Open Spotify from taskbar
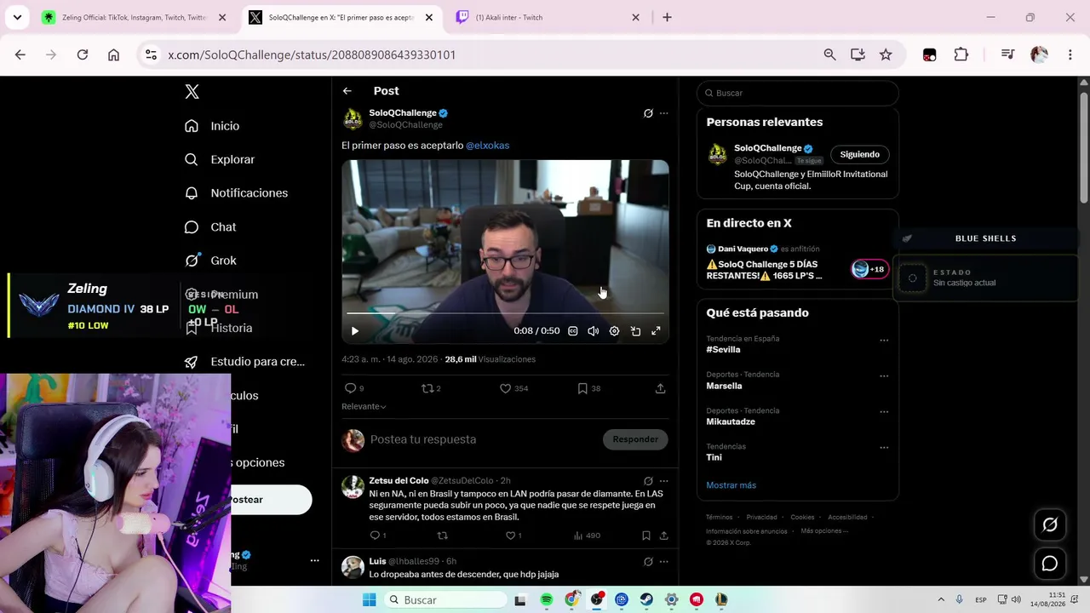This screenshot has width=1090, height=613. [547, 600]
